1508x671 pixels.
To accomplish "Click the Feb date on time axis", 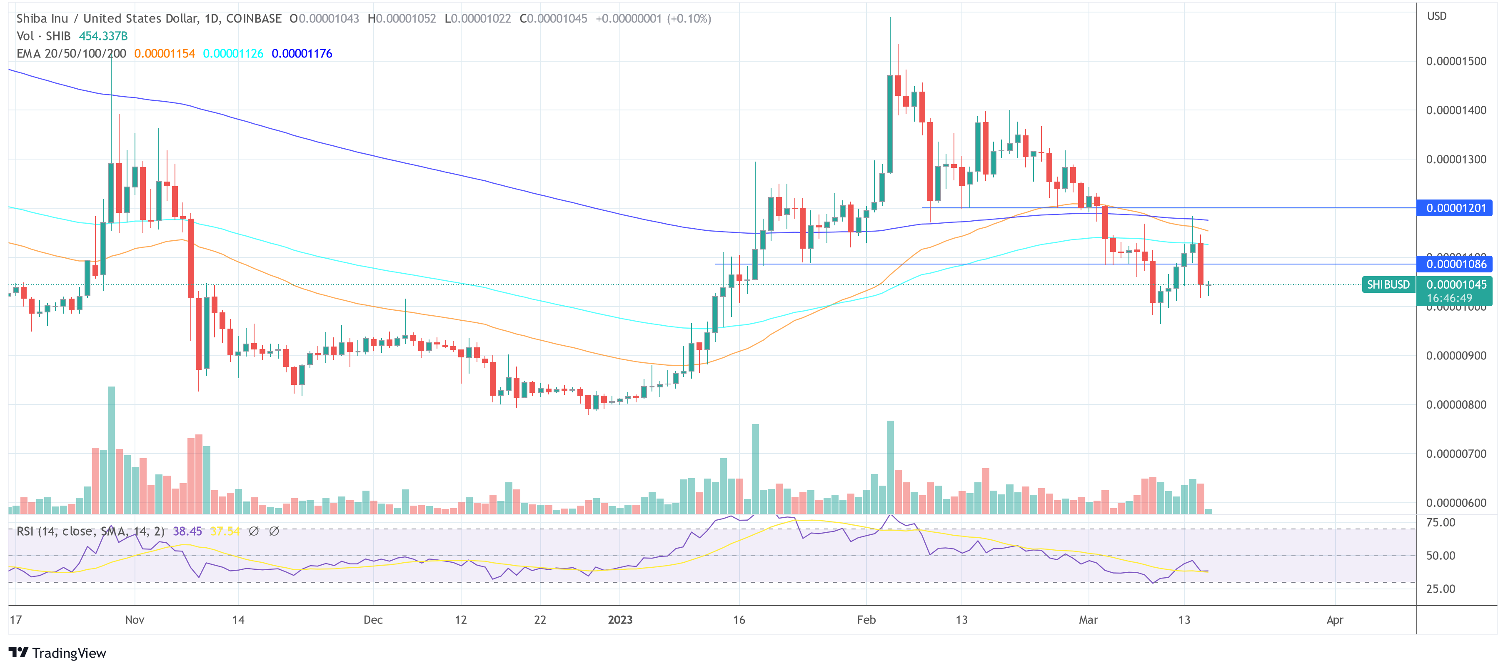I will click(866, 619).
